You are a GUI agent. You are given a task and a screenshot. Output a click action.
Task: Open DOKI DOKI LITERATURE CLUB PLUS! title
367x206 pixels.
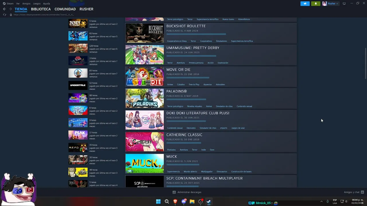[x=198, y=113]
